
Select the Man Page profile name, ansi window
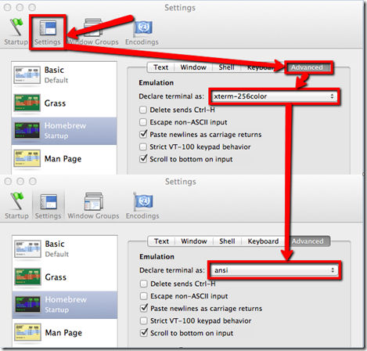[63, 333]
